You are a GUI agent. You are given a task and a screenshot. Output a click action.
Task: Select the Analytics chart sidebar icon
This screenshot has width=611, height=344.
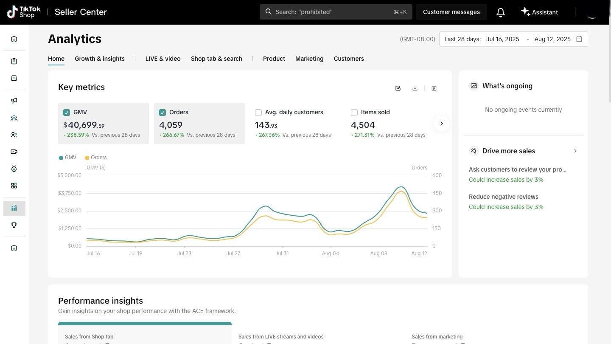pos(14,209)
